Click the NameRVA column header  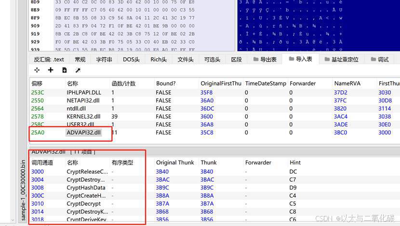[347, 84]
